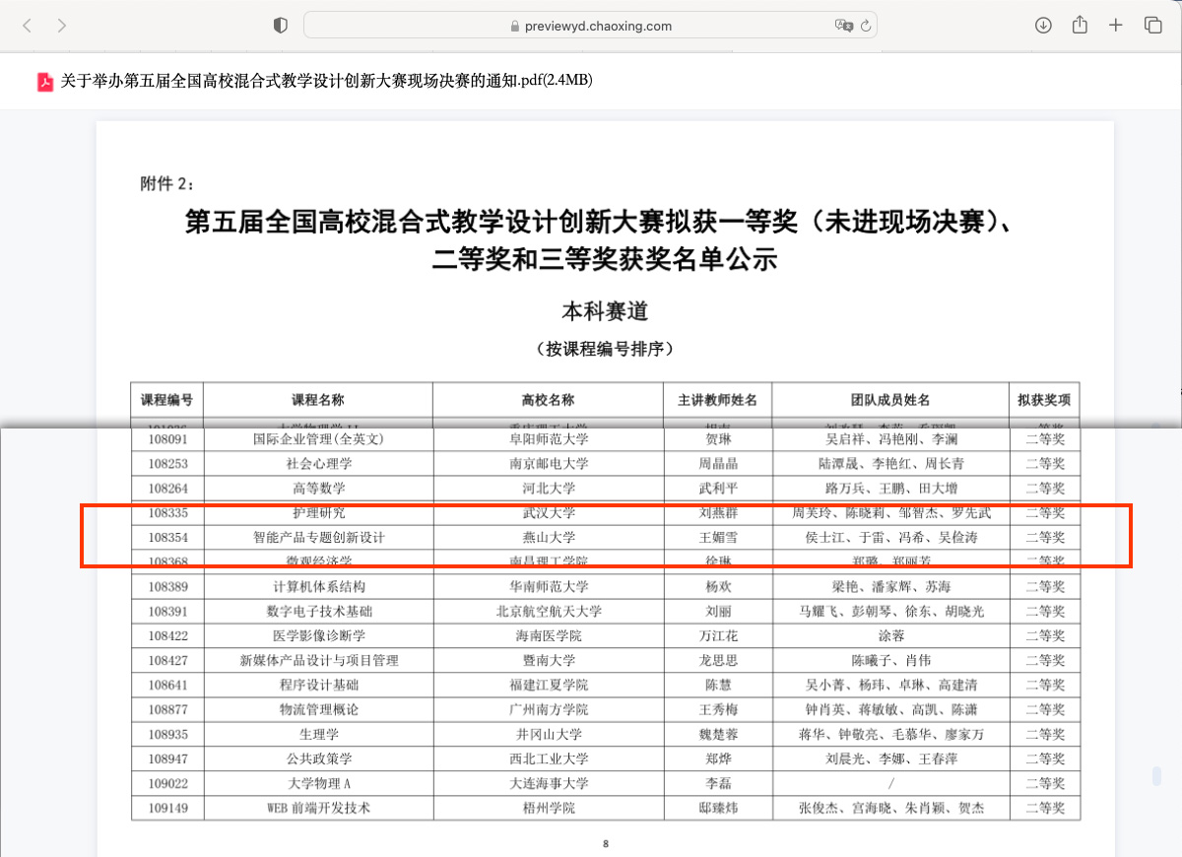
Task: Click the previewyd.chaoxing.com address field
Action: [591, 26]
